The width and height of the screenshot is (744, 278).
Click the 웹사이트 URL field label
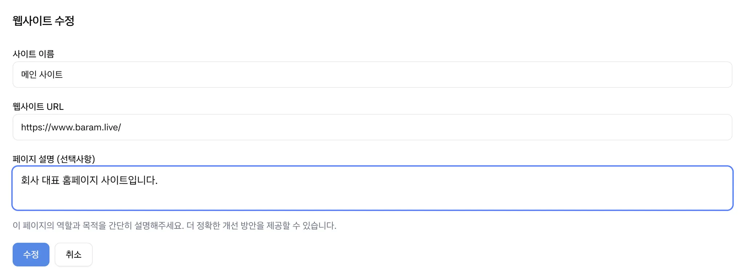(38, 107)
